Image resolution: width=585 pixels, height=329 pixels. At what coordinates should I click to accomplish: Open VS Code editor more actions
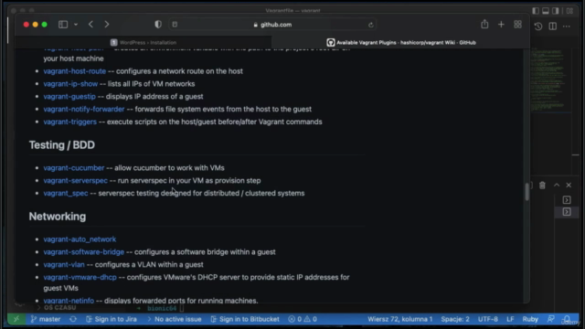point(567,27)
